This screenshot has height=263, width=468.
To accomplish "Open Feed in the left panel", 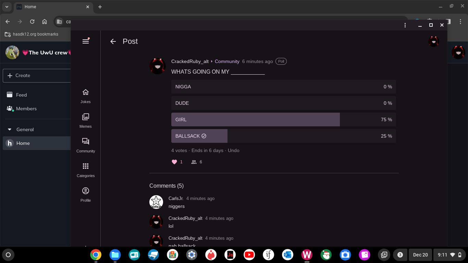I will click(x=21, y=95).
